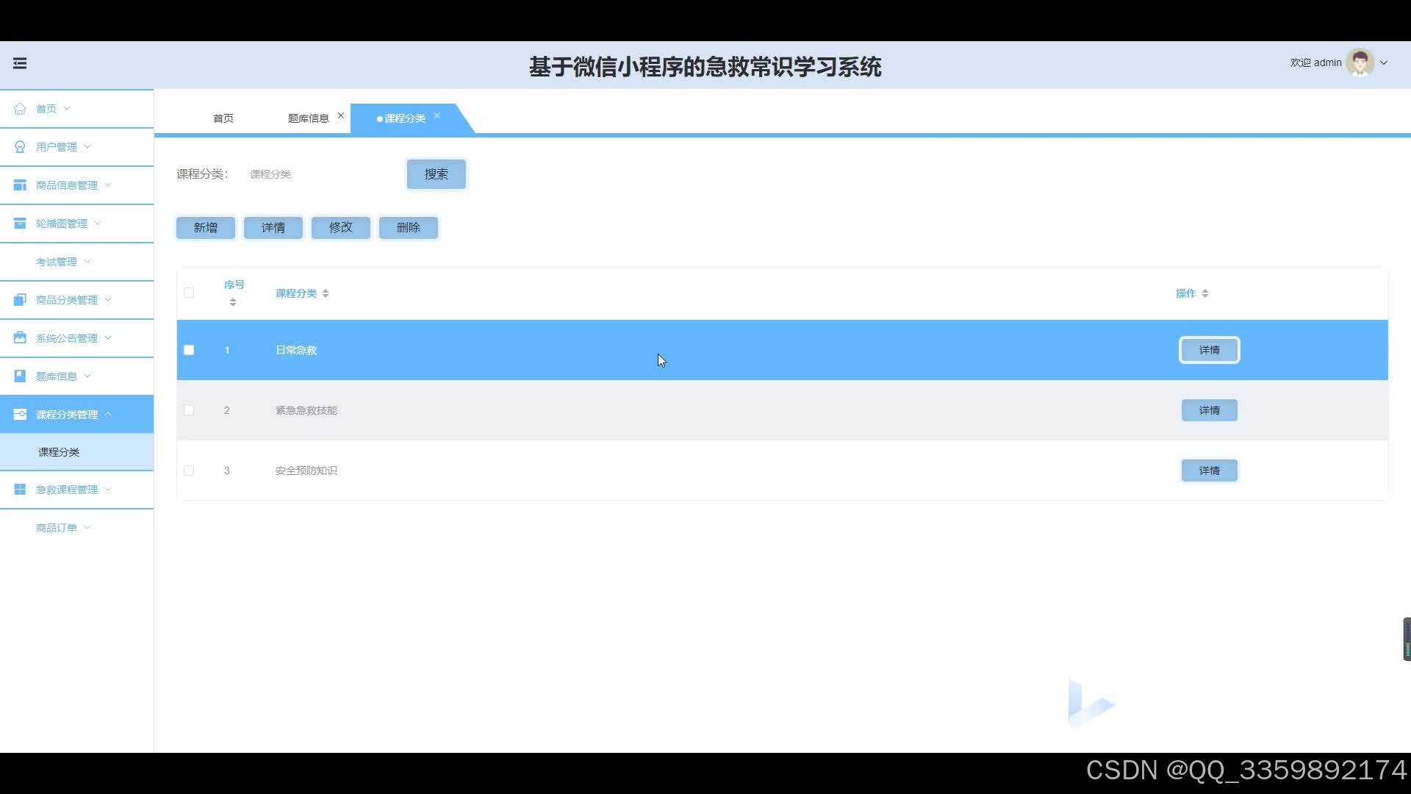Open the admin account dropdown arrow
The width and height of the screenshot is (1411, 794).
(x=1384, y=63)
